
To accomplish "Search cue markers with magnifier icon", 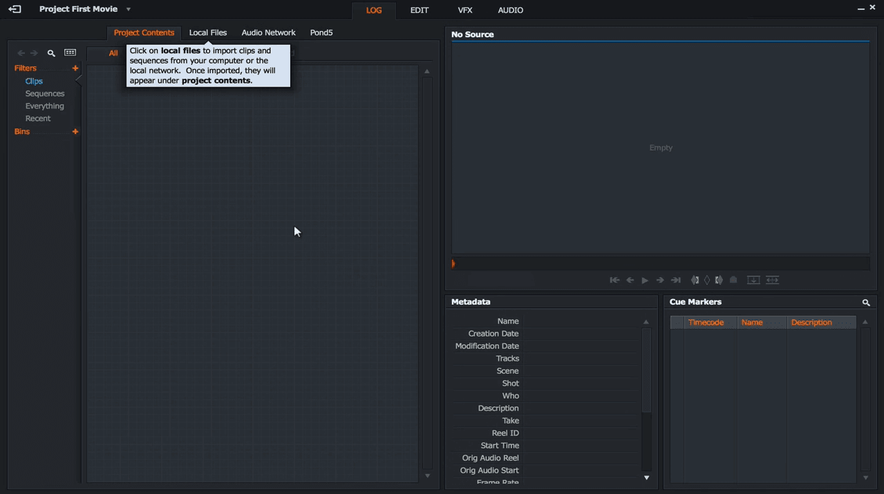I will (865, 303).
